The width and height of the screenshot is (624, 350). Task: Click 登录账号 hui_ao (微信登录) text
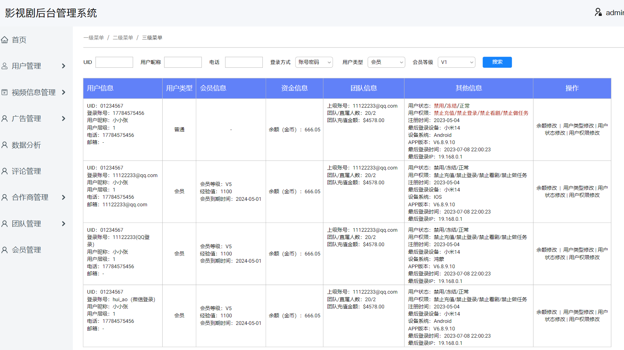click(x=121, y=299)
